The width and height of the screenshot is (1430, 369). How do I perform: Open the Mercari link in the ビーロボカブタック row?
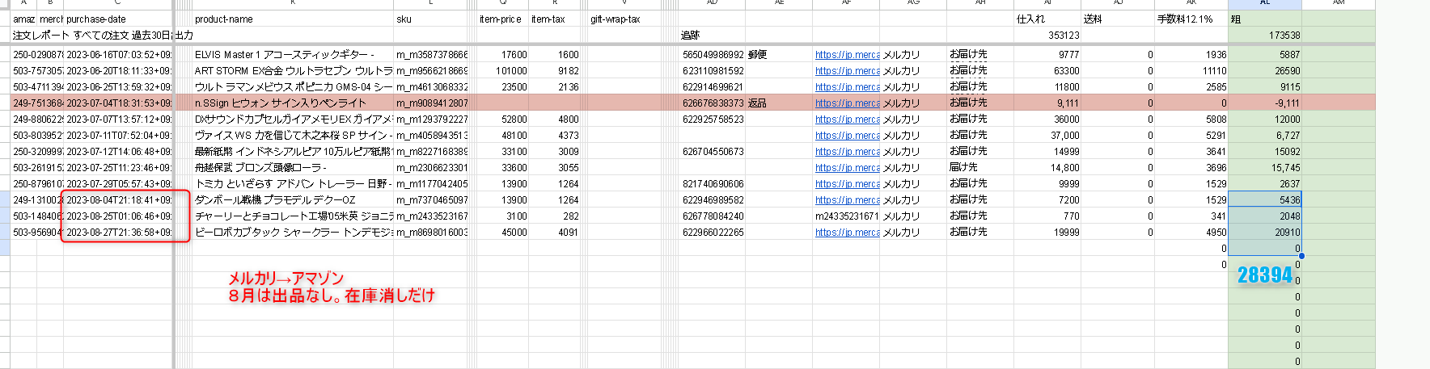(x=847, y=233)
